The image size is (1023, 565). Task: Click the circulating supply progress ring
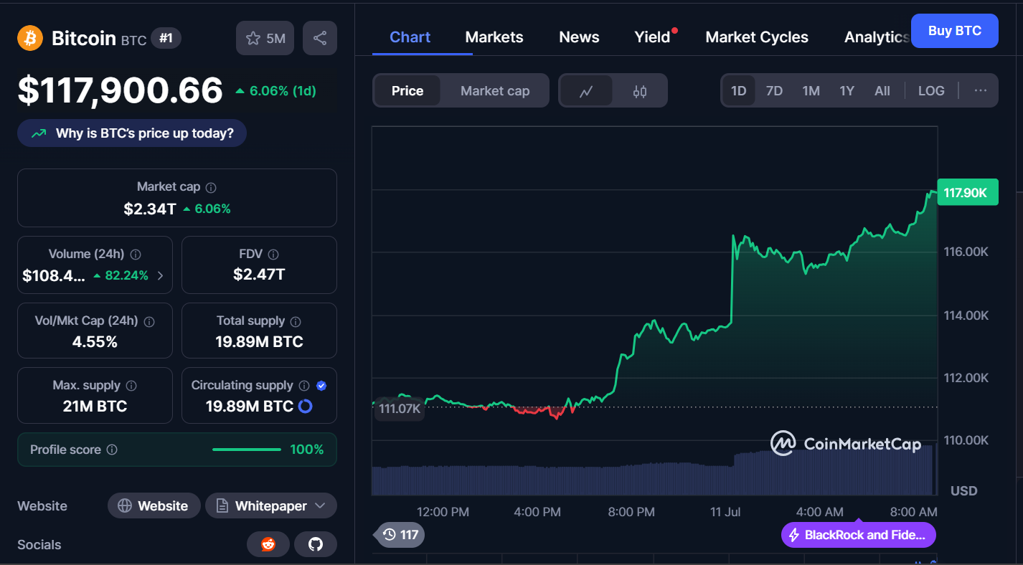click(x=306, y=407)
